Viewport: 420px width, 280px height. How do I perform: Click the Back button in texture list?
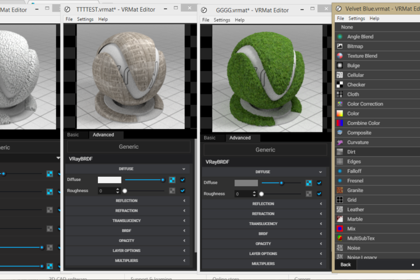(345, 264)
